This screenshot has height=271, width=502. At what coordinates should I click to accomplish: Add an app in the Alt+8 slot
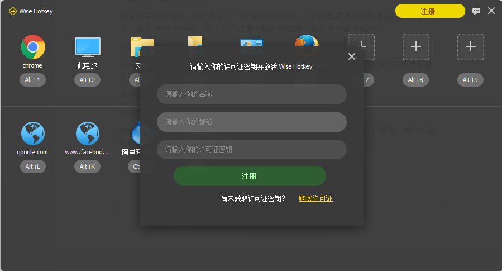pos(416,47)
